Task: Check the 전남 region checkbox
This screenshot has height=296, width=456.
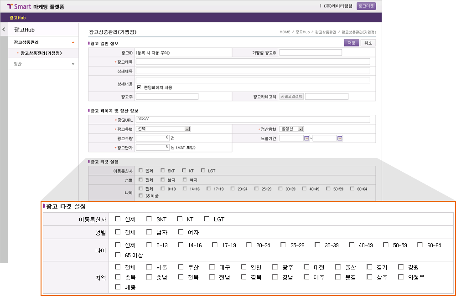Action: pos(212,277)
